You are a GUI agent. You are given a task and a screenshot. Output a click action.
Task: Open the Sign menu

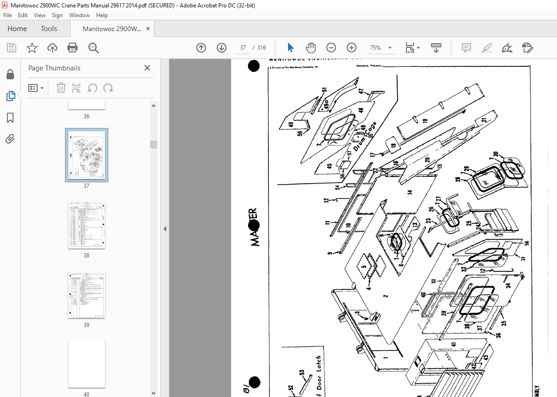pos(57,15)
